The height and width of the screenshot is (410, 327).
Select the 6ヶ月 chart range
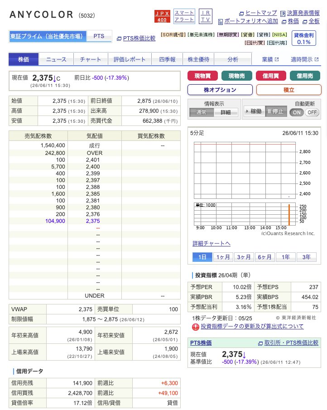point(264,257)
